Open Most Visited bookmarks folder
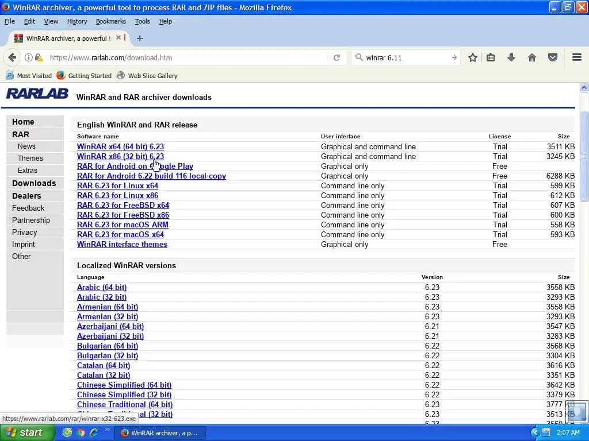 [29, 75]
